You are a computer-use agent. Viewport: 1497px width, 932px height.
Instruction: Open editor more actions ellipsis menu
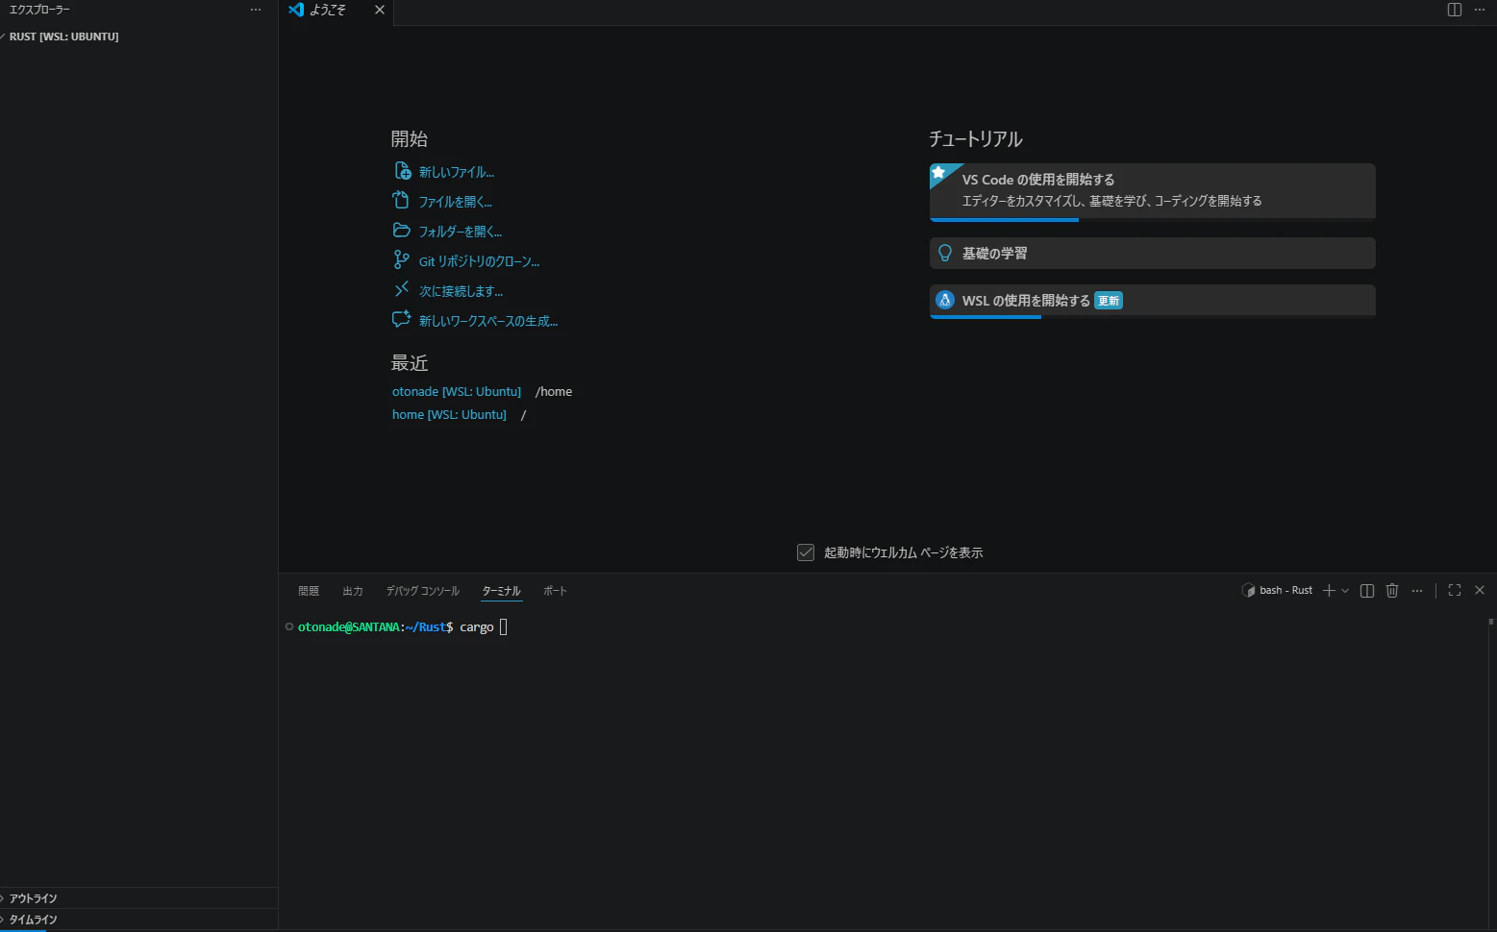point(1480,10)
